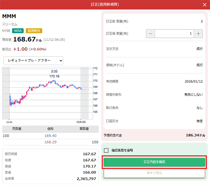Viewport: 210px width, 186px height.
Task: Close the 訂正(信用新規買) dialog with X
Action: pos(204,5)
